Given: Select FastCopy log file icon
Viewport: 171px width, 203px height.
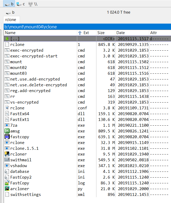Looking at the screenshot, I should coord(7,183).
